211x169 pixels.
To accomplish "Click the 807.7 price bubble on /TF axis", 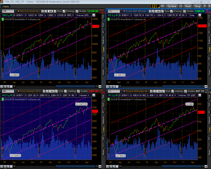I will (x=201, y=112).
